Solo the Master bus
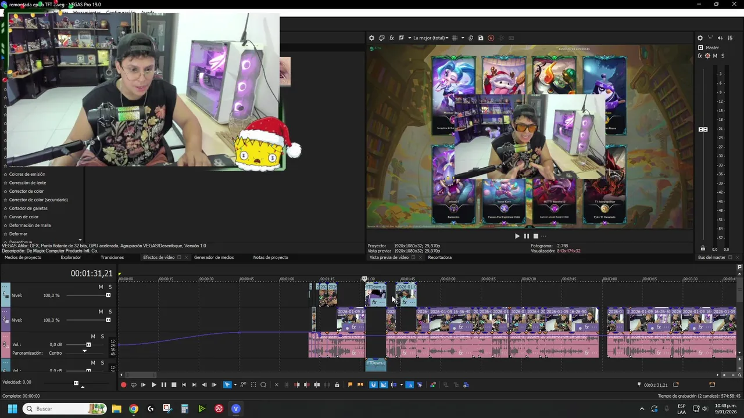The image size is (744, 418). tap(722, 56)
